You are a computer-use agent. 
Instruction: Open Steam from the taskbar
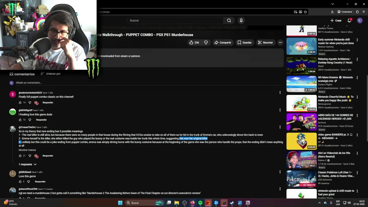(232, 203)
